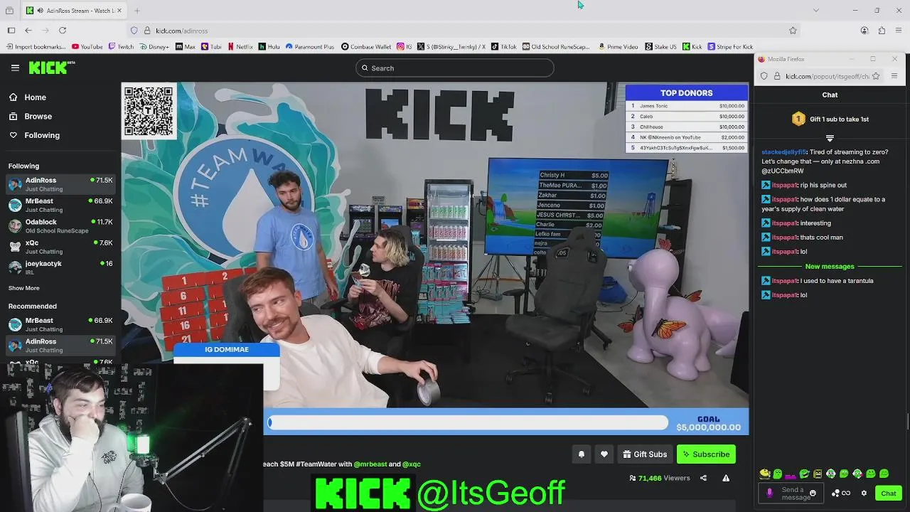Click the Kick search box
Image resolution: width=910 pixels, height=512 pixels.
pyautogui.click(x=455, y=68)
